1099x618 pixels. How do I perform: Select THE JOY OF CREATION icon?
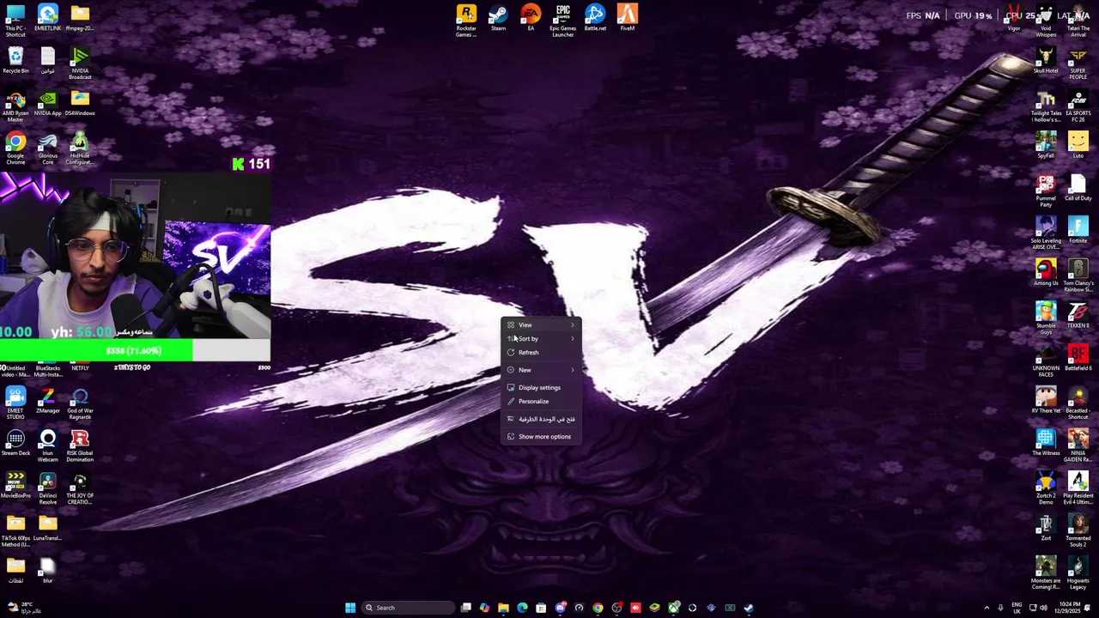pyautogui.click(x=80, y=488)
